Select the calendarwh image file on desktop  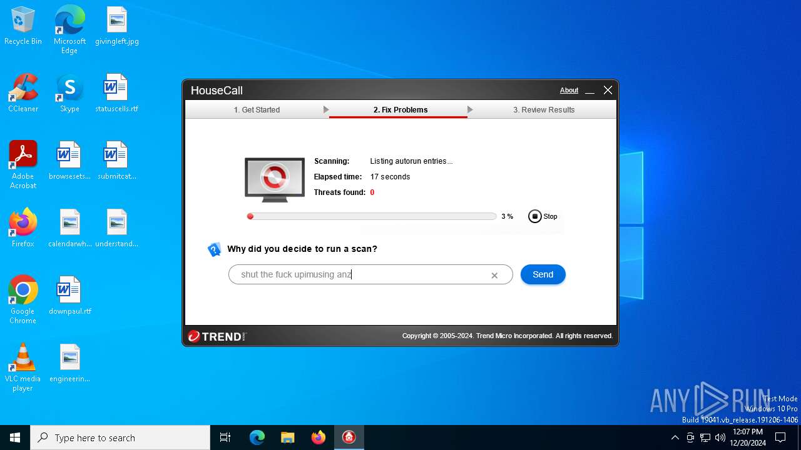[x=69, y=229]
